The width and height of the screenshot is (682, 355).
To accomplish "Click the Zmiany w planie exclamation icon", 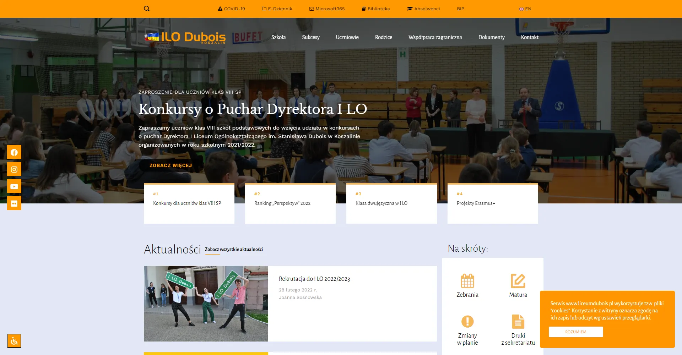I will (467, 322).
